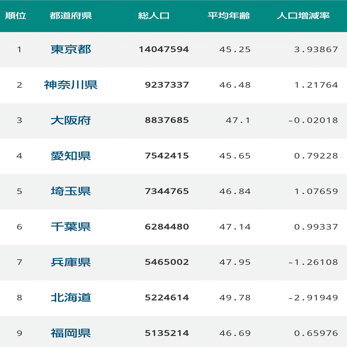
Task: Click rank number 8 in 北海道 row
Action: pyautogui.click(x=20, y=298)
